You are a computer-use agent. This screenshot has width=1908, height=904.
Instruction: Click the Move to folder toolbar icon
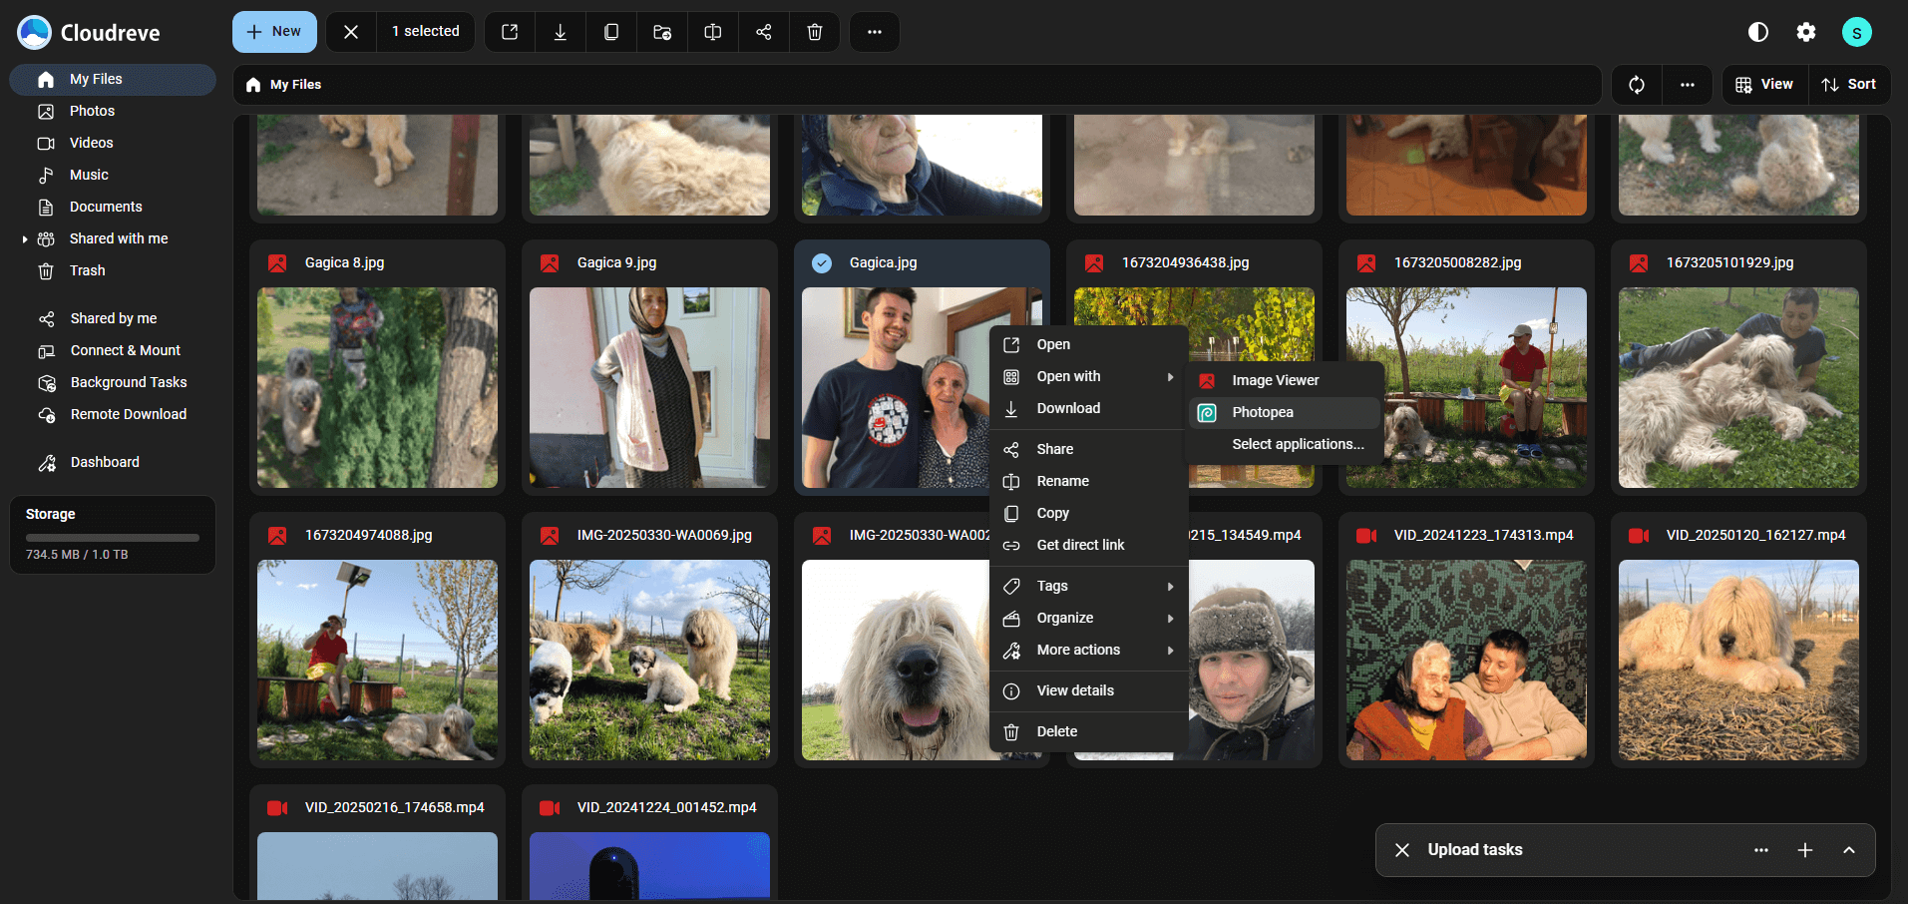tap(662, 32)
